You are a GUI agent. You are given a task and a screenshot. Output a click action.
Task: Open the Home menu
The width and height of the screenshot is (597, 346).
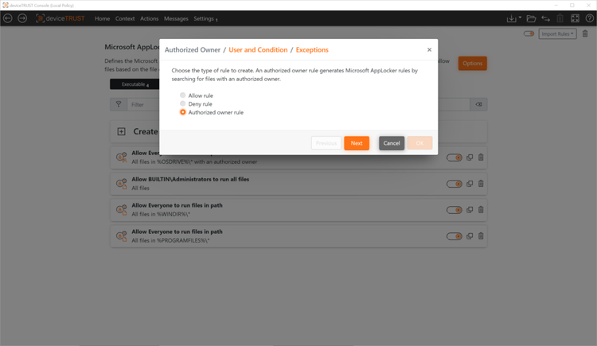102,18
